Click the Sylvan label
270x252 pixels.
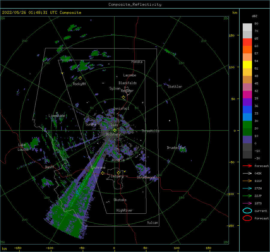click(115, 88)
